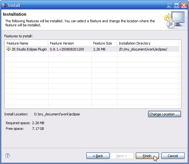Click the Feature Size column header
Viewport: 189px width, 164px height.
[x=104, y=43]
